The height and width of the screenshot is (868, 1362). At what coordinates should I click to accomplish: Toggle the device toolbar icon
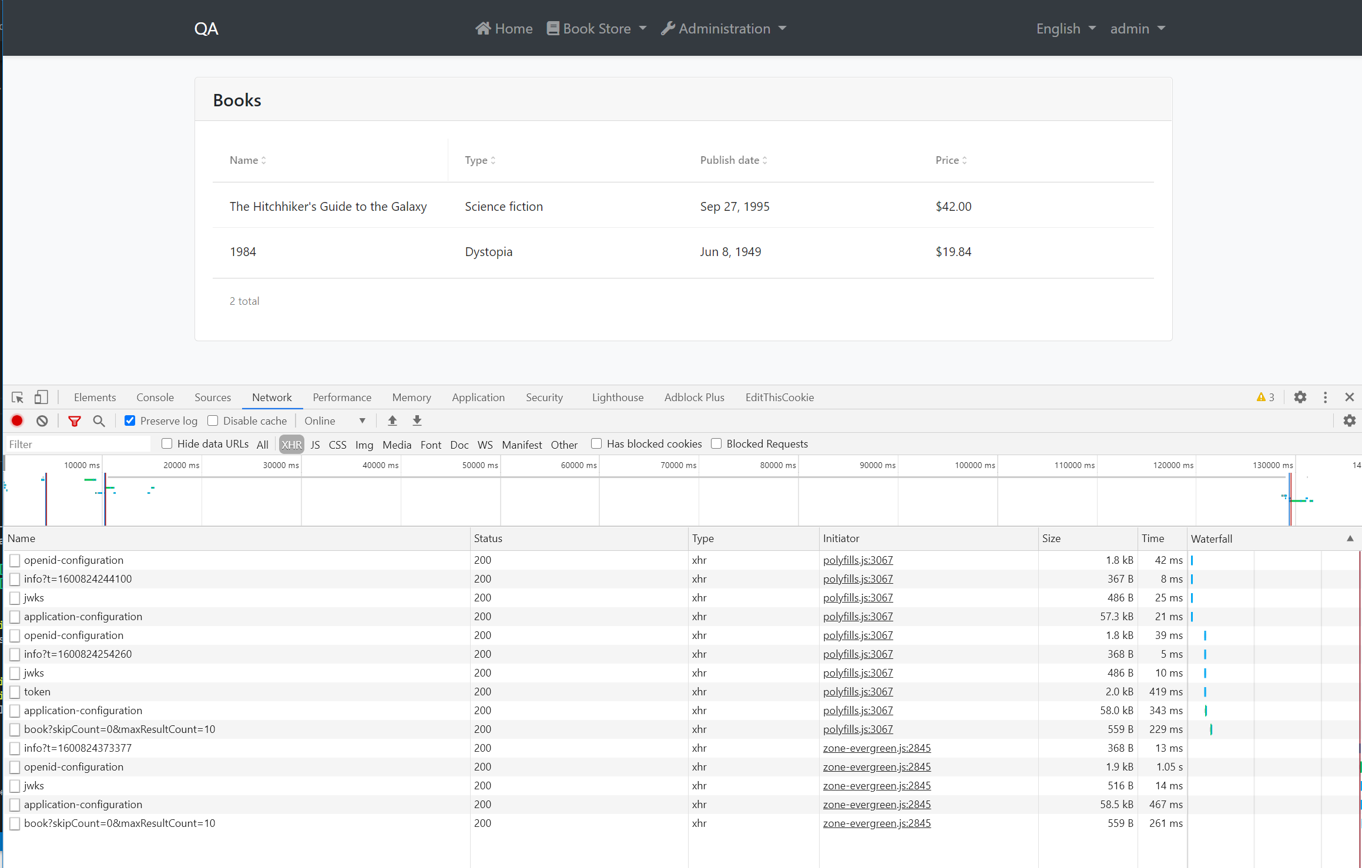coord(41,397)
